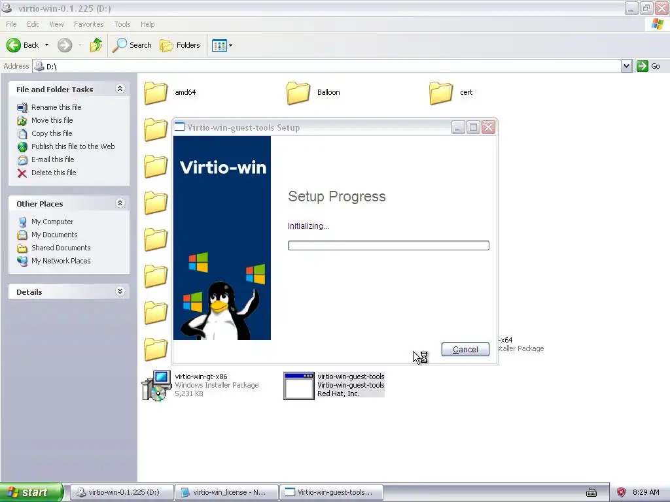Open My Network Places link

point(61,261)
